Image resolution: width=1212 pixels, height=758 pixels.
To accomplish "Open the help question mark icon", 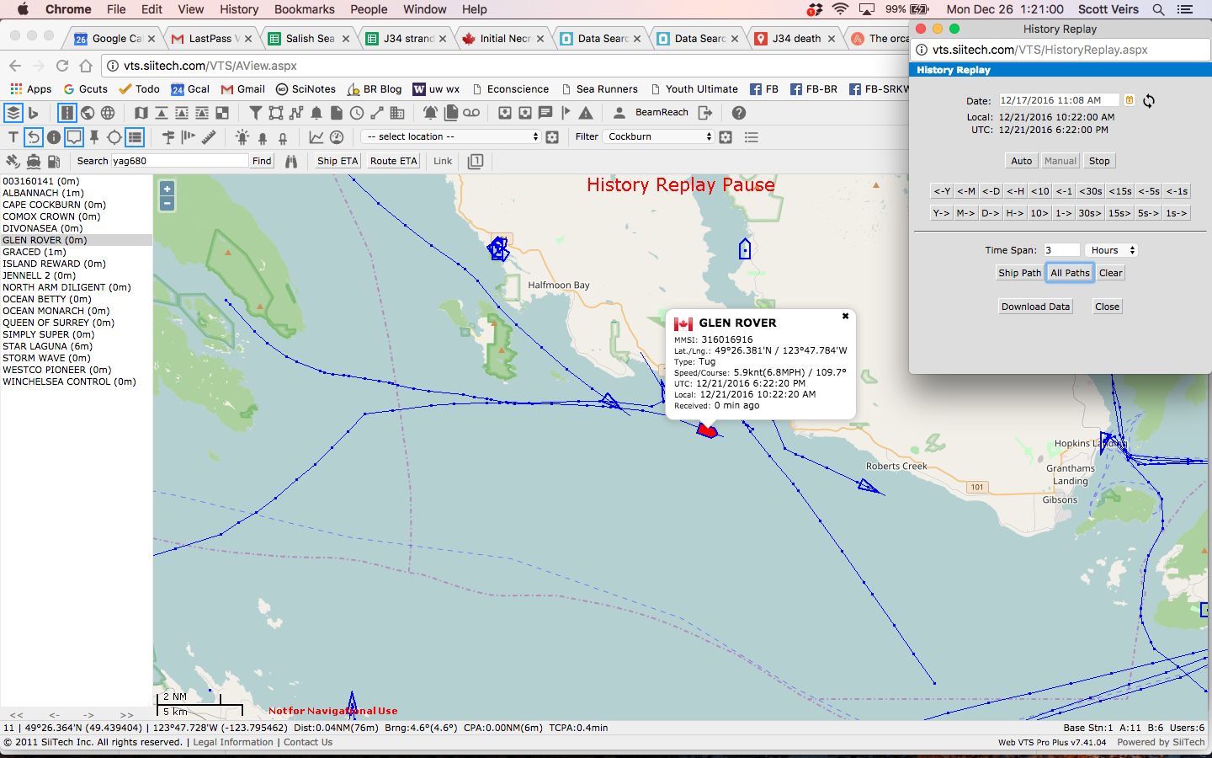I will coord(739,113).
